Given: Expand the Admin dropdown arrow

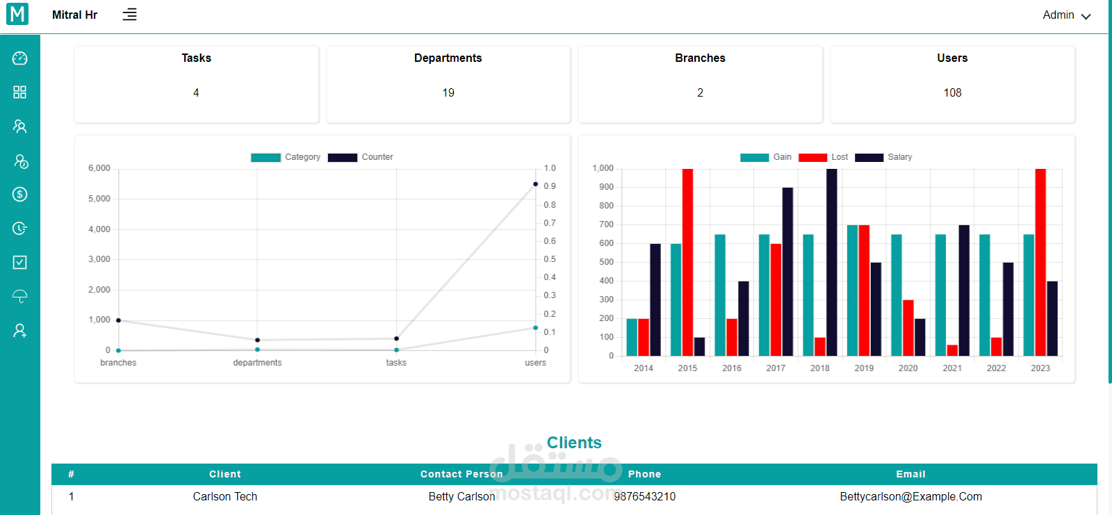Looking at the screenshot, I should tap(1086, 16).
